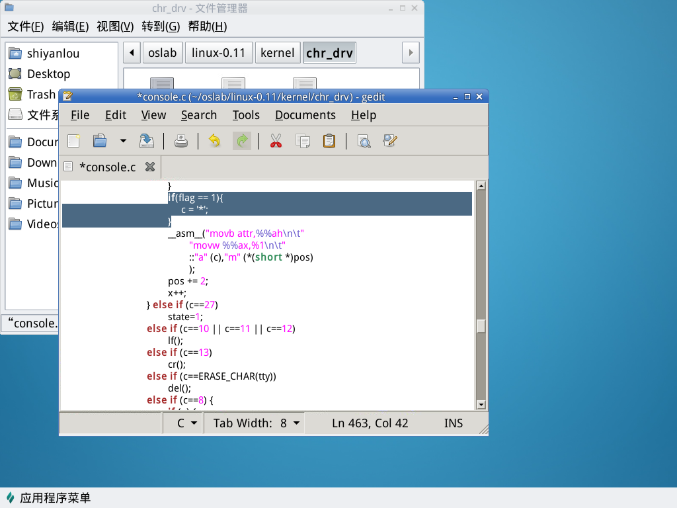
Task: Open the Search menu in gedit
Action: [199, 115]
